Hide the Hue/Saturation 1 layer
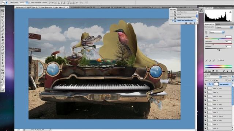This screenshot has width=234, height=131. tap(205, 84)
